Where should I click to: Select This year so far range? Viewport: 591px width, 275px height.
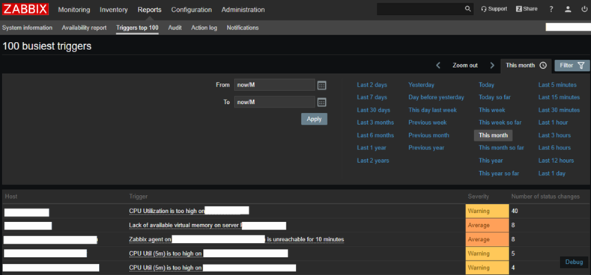pos(499,173)
